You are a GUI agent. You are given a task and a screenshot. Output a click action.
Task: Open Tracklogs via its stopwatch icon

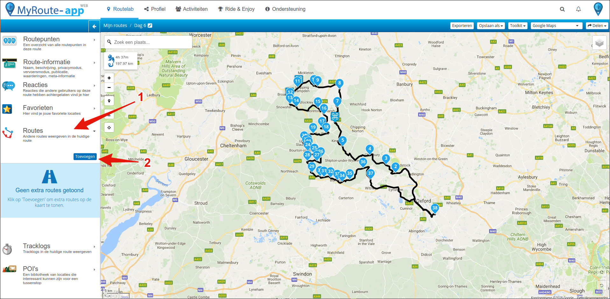tap(7, 249)
